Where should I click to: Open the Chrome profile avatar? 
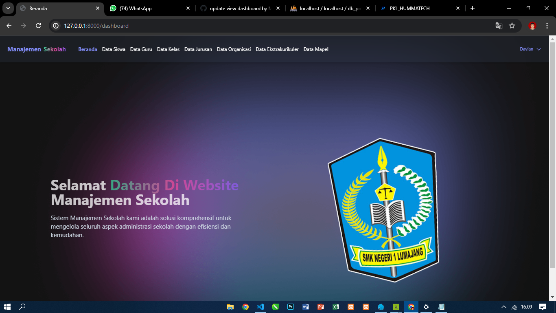click(x=532, y=26)
